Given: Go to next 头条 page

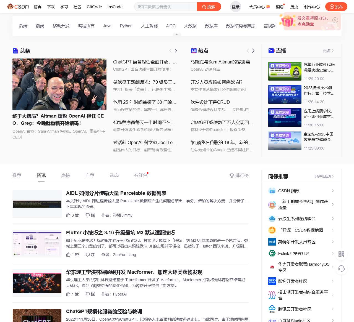Looking at the screenshot, I should pyautogui.click(x=176, y=51).
